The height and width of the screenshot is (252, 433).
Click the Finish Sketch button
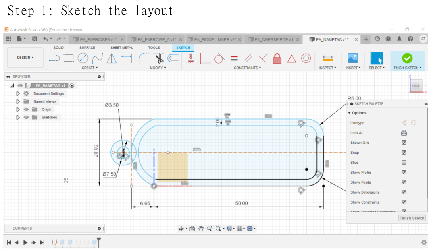click(x=407, y=58)
